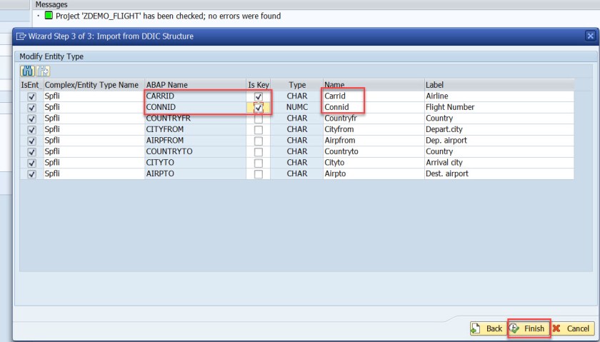Select the CITYTO ABAP name cell
Viewport: 600px width, 342px height.
tap(195, 163)
